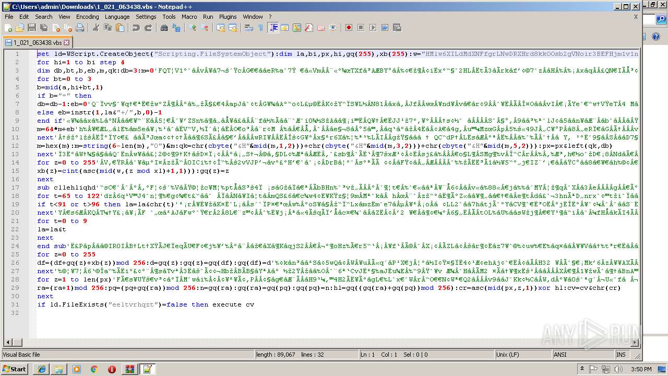
Task: Click the Paste clipboard icon
Action: point(119,28)
